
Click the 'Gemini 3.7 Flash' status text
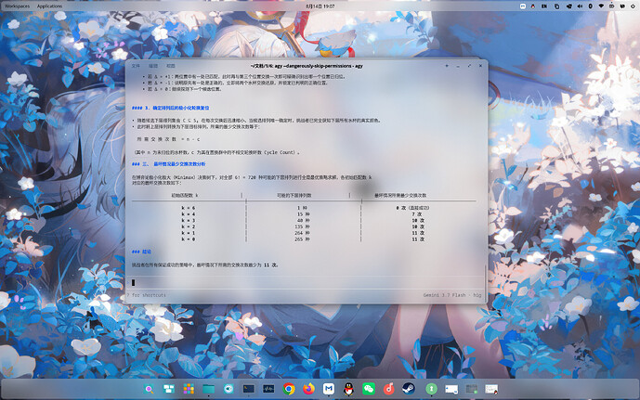pyautogui.click(x=444, y=295)
